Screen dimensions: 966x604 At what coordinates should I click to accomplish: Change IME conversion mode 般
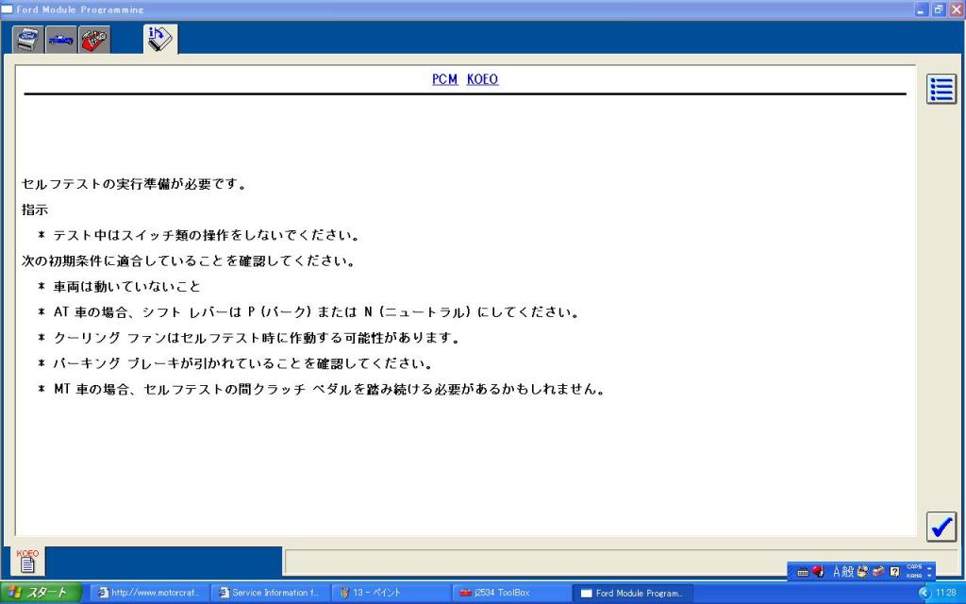tap(848, 571)
